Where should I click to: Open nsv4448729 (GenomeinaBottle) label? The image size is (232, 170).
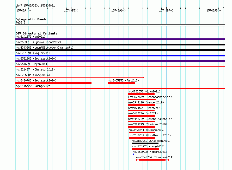150,119
